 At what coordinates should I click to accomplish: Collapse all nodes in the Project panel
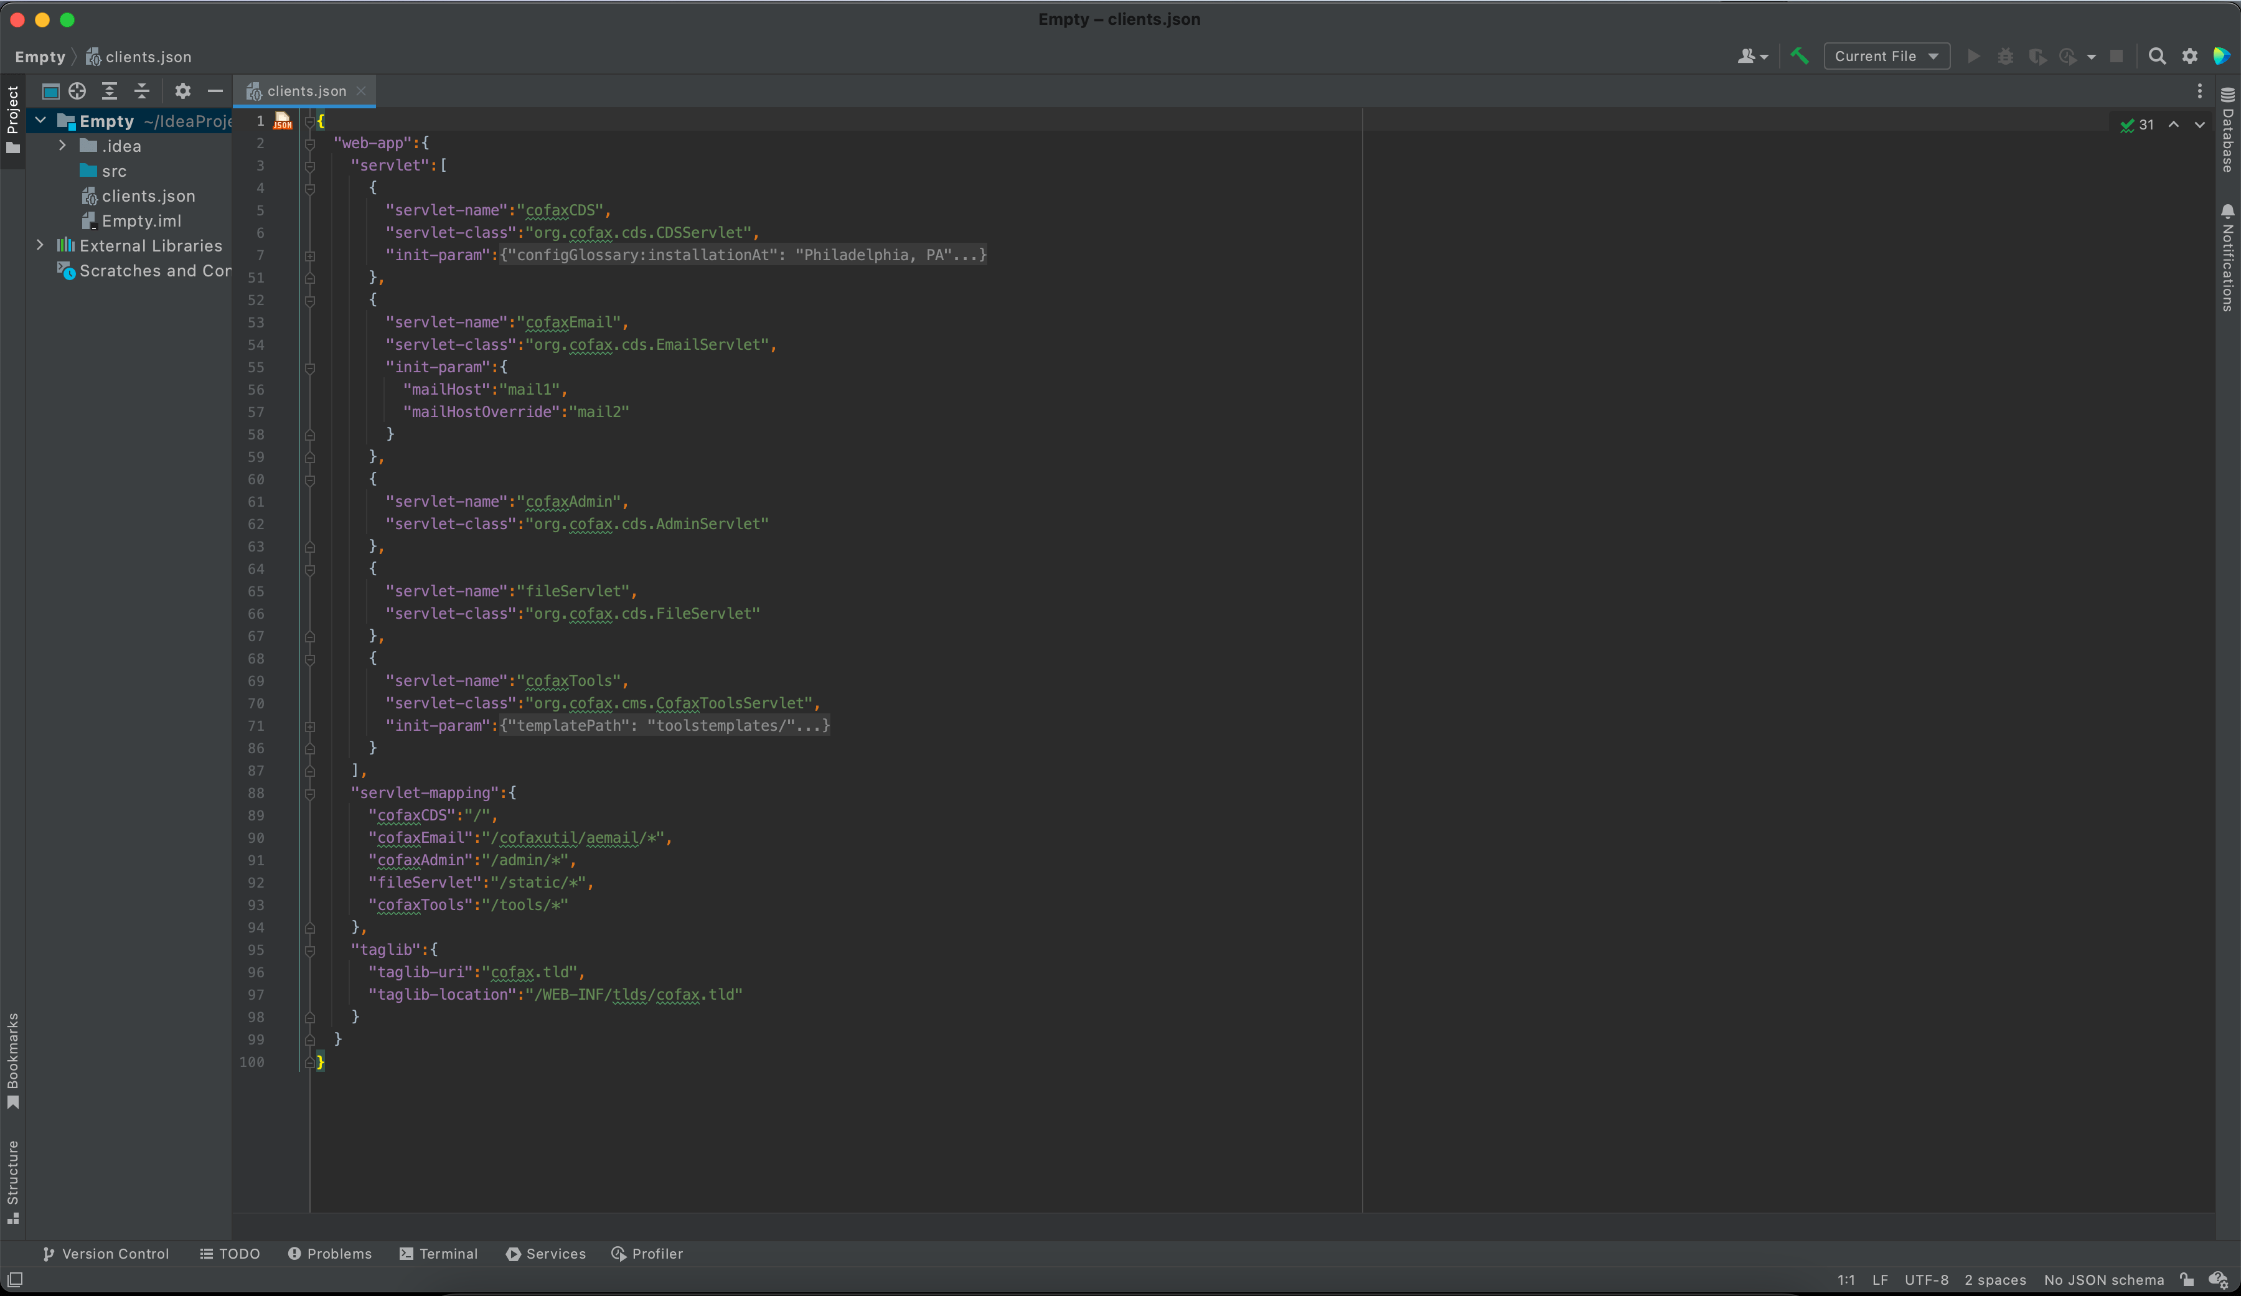(141, 91)
